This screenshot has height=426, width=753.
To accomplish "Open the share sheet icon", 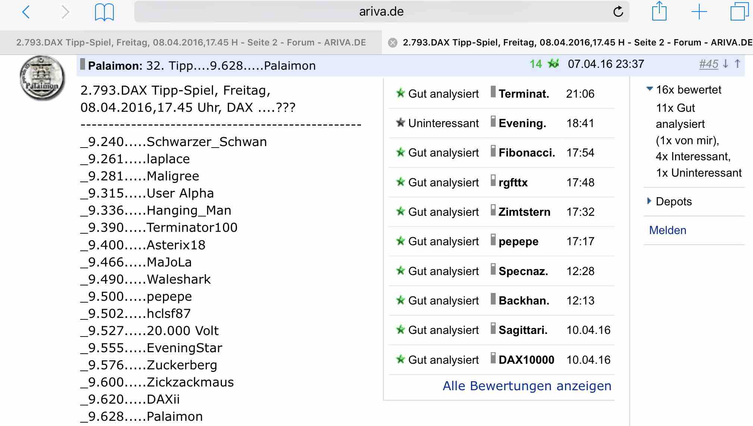I will [x=659, y=12].
